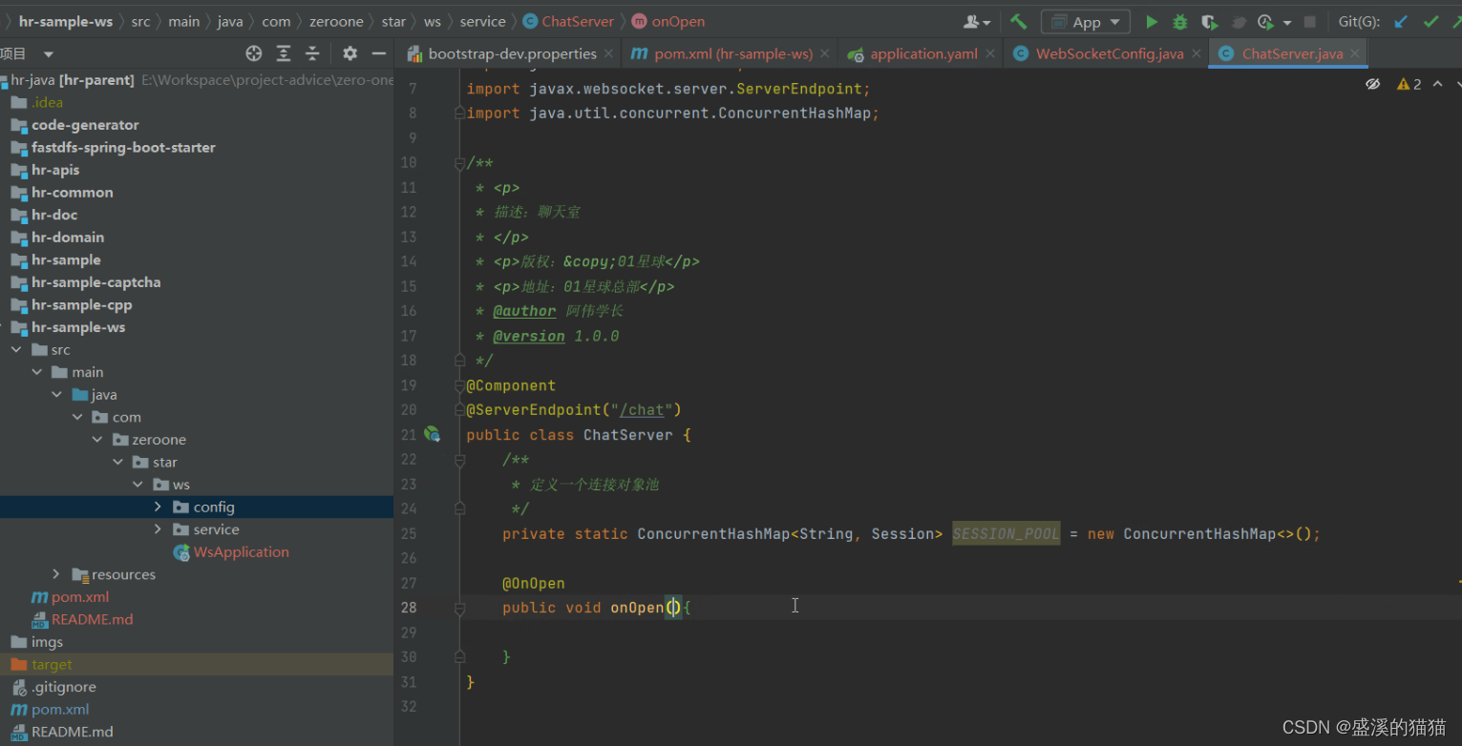Start debugging with the bug icon

[1180, 21]
